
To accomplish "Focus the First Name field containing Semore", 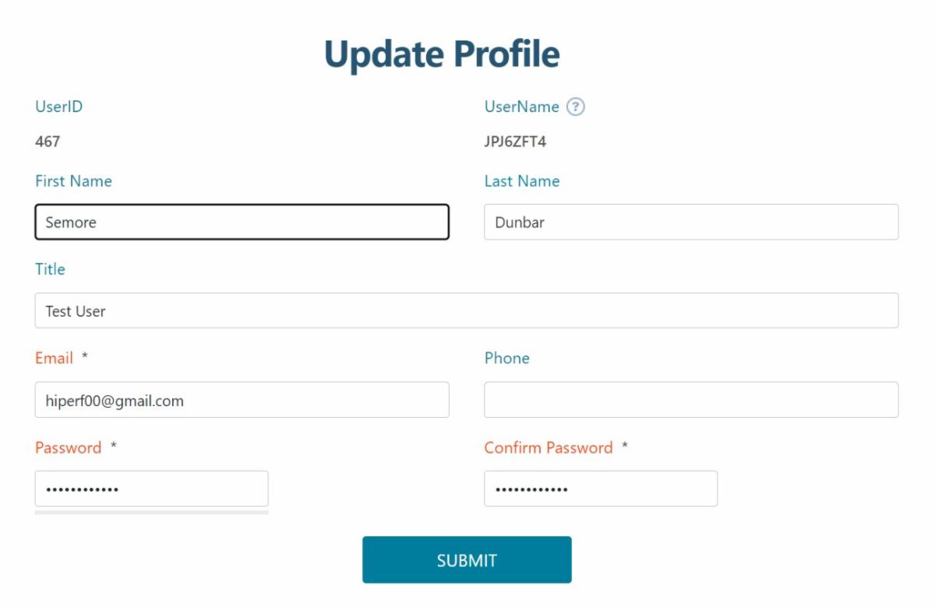I will point(242,222).
